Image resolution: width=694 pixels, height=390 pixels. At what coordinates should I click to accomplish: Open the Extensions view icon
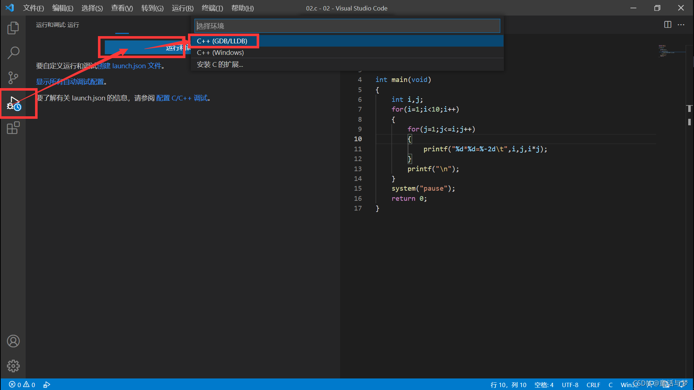pyautogui.click(x=13, y=128)
